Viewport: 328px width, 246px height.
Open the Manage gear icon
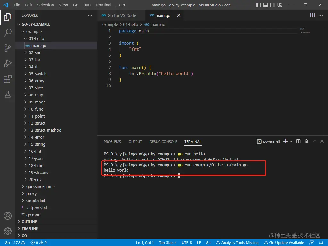[x=8, y=231]
